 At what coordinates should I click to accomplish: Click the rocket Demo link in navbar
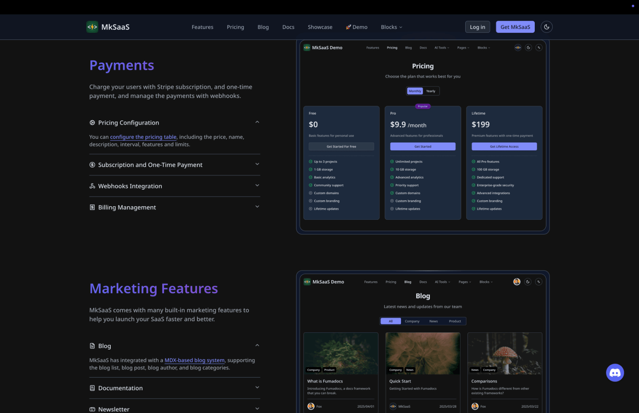point(357,27)
